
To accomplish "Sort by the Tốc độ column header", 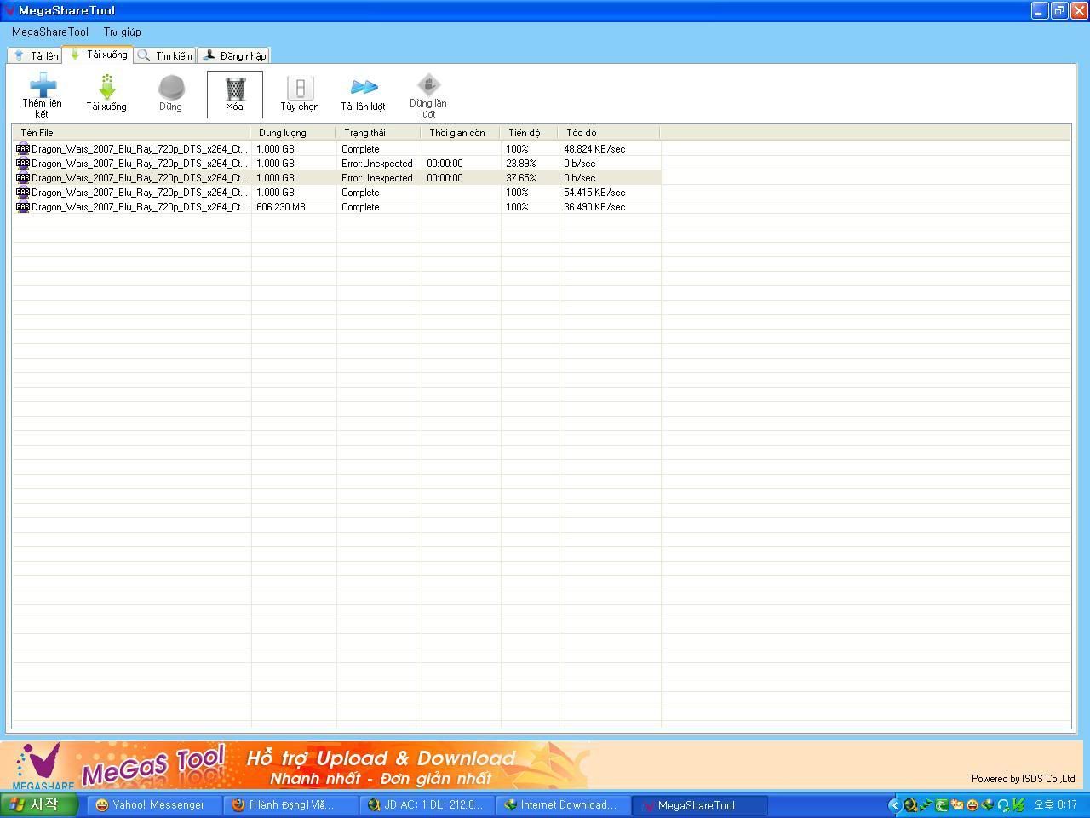I will click(x=610, y=132).
